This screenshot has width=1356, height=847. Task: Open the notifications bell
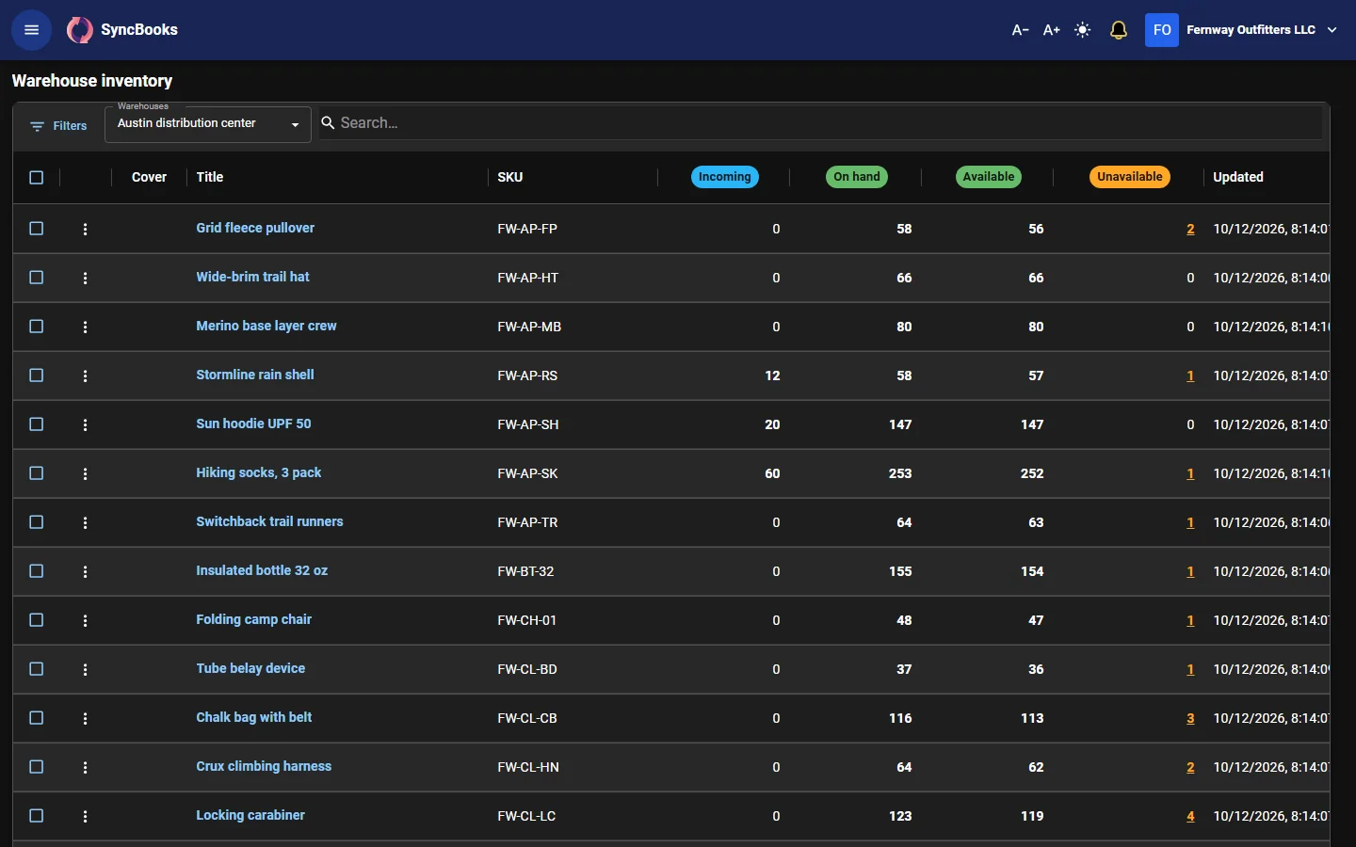[x=1119, y=30]
